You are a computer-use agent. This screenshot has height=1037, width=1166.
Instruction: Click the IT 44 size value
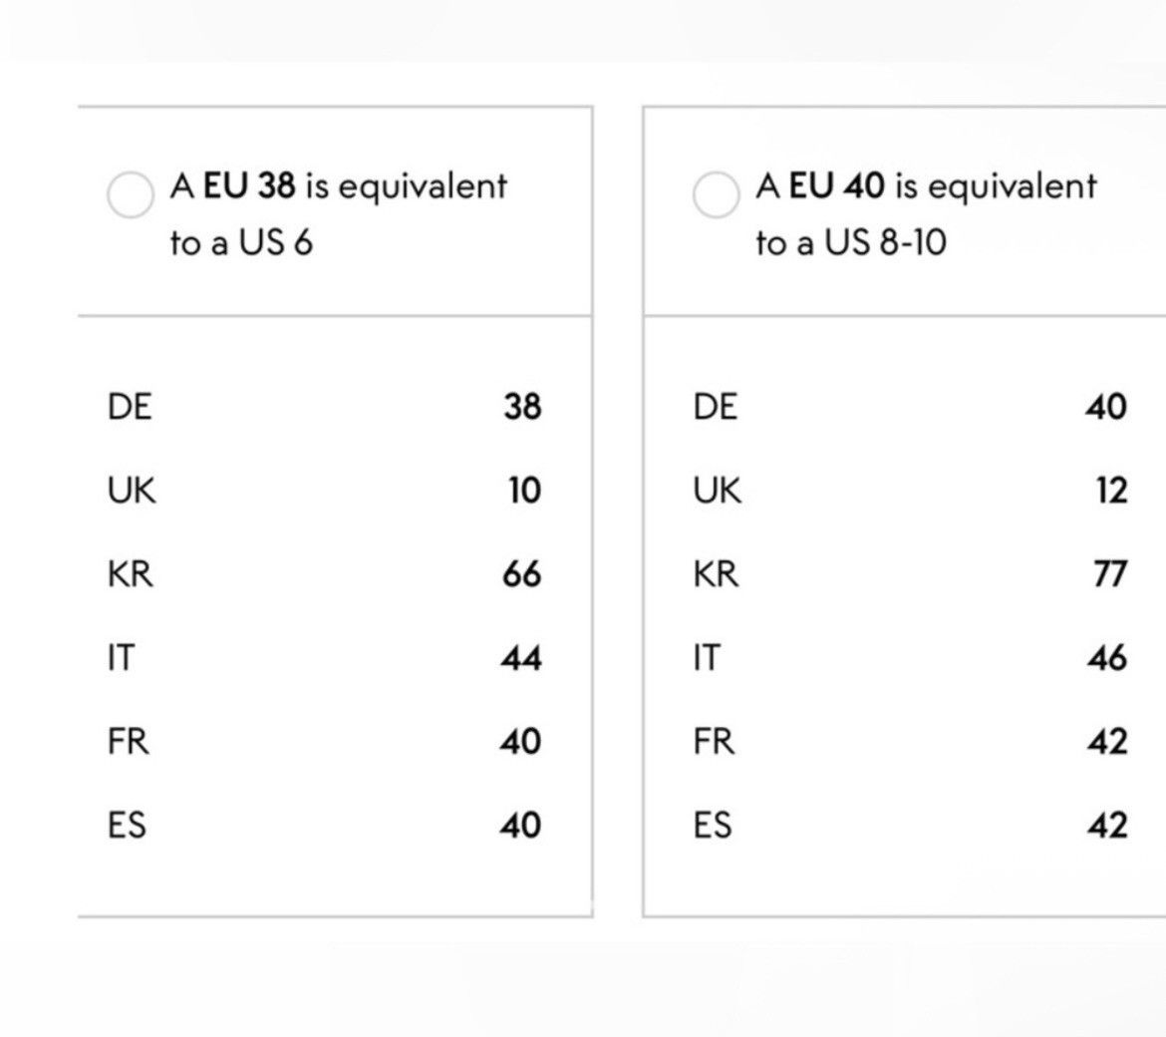pos(521,658)
